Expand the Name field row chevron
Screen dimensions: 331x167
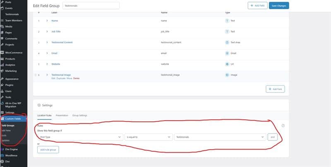point(47,21)
